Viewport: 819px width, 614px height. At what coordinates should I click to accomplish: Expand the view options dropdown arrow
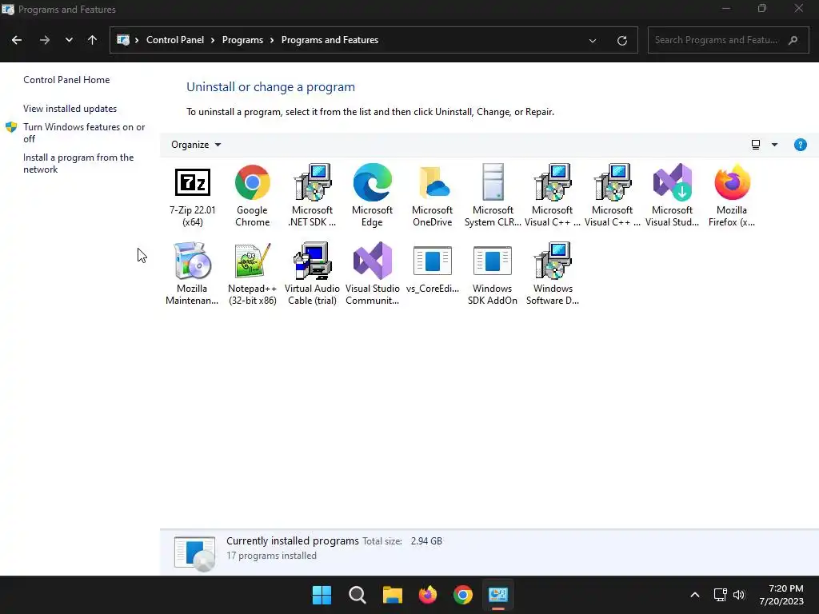(x=774, y=145)
